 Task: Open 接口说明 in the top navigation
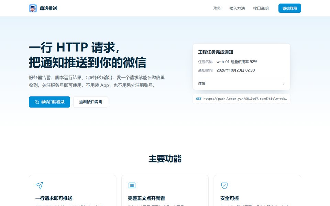point(261,8)
